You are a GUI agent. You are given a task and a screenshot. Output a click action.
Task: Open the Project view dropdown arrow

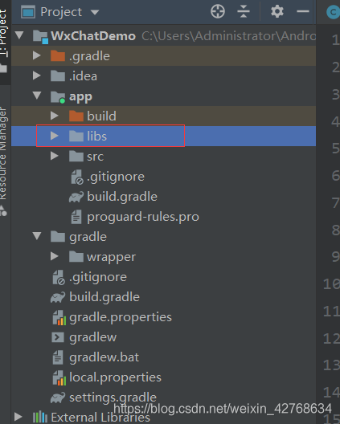[x=95, y=12]
